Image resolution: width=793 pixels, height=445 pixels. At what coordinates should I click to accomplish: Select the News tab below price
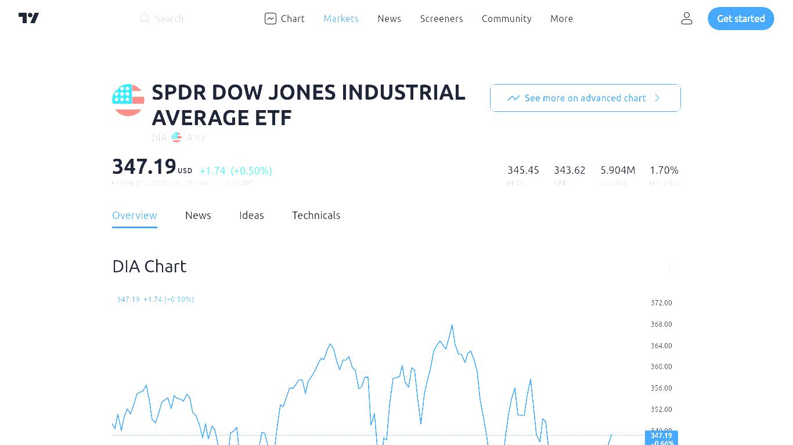(198, 215)
